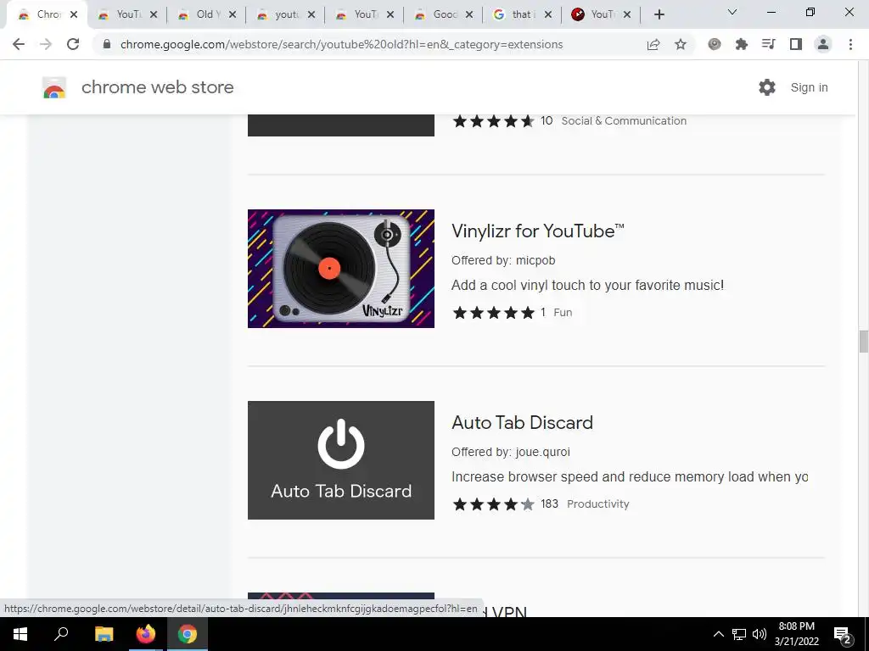Click the address bar URL

pos(341,44)
